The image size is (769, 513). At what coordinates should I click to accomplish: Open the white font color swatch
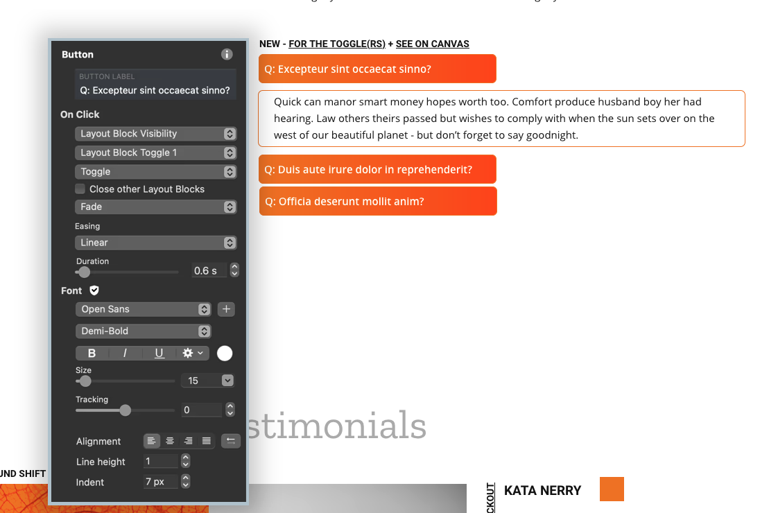click(225, 353)
